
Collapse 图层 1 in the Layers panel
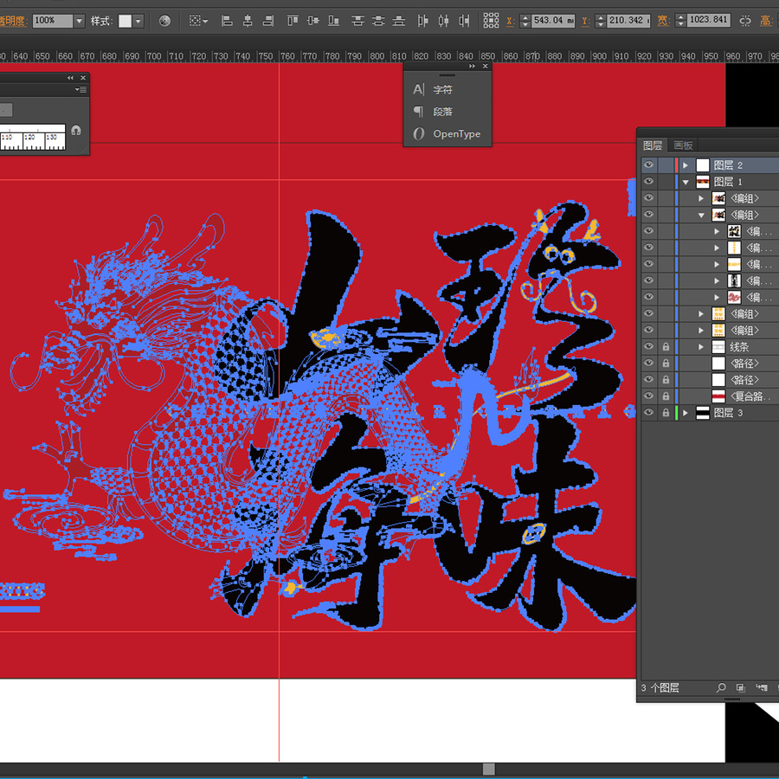pos(686,182)
